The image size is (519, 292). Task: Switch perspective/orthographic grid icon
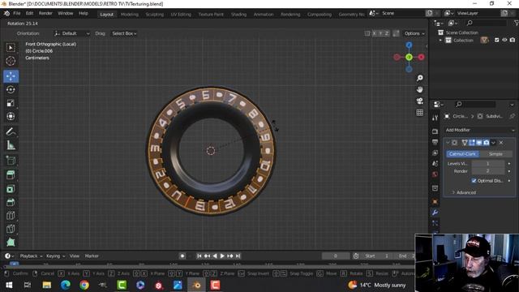click(x=420, y=113)
